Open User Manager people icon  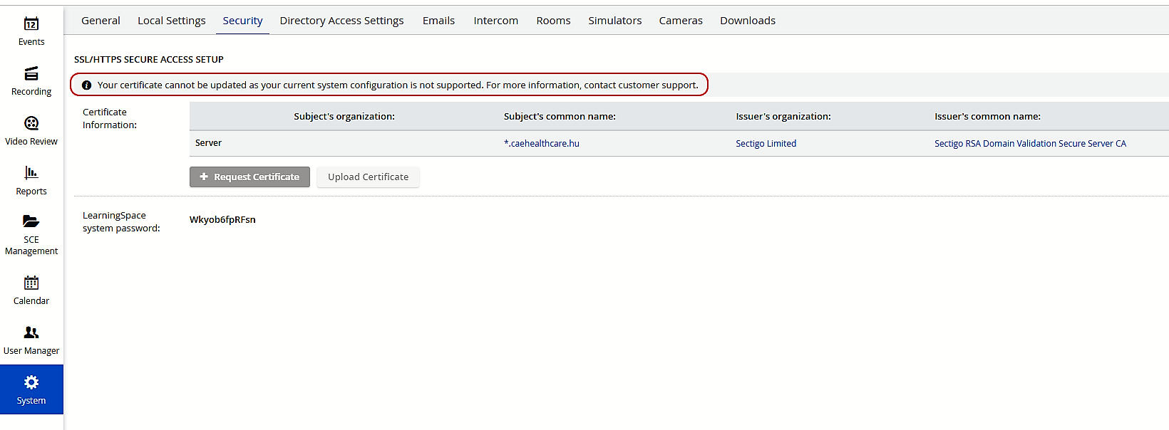tap(31, 332)
